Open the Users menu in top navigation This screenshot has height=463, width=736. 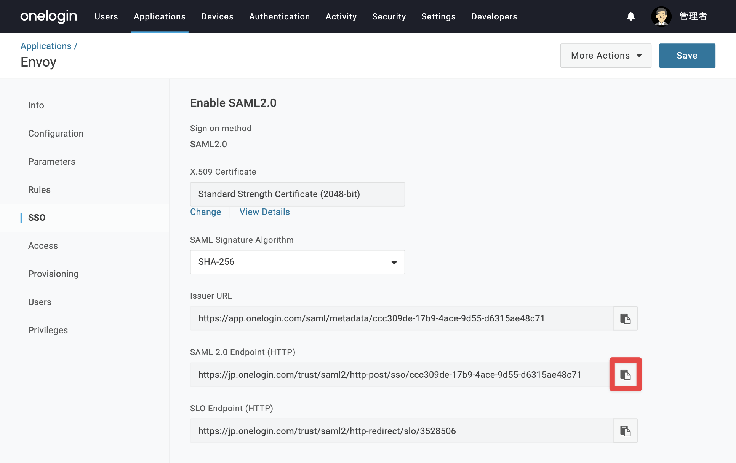tap(106, 16)
